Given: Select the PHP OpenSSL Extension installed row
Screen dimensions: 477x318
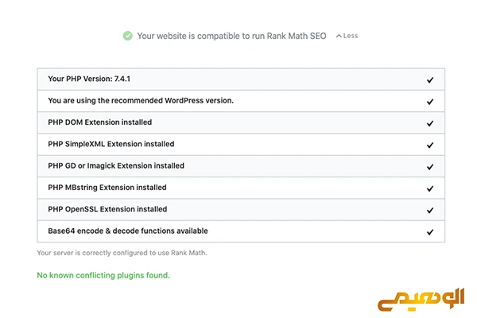Looking at the screenshot, I should coord(241,210).
